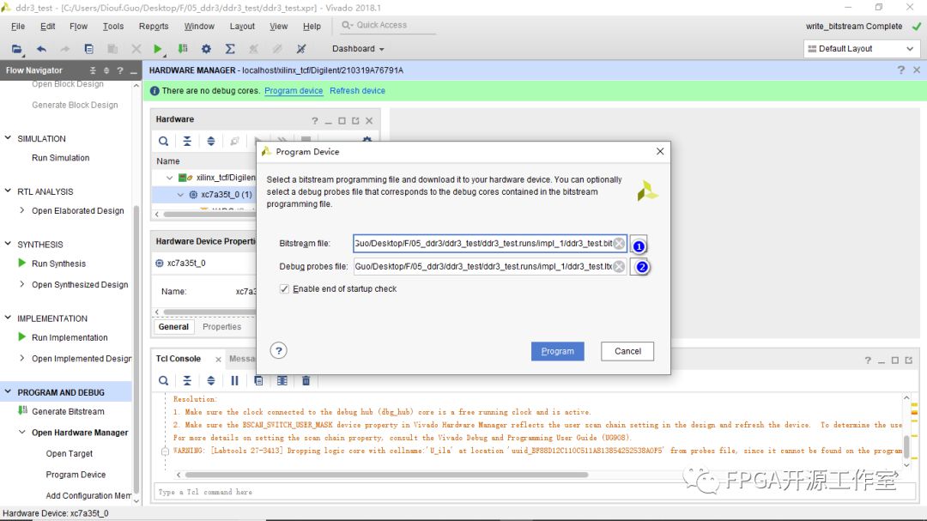Search in the Hardware panel
Viewport: 927px width, 521px height.
tap(163, 141)
